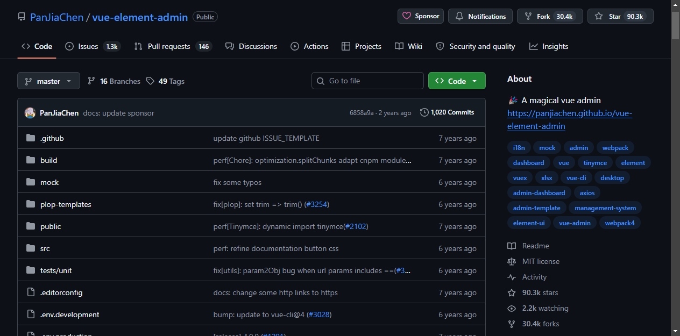Select the management-system topic tag
680x336 pixels.
pyautogui.click(x=605, y=208)
